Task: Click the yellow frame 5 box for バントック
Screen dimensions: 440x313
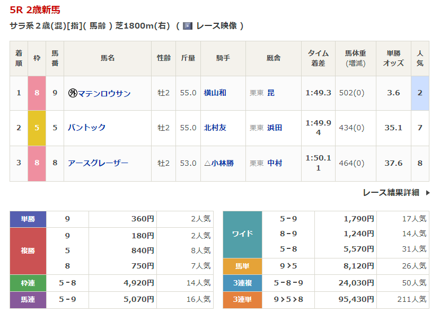Action: tap(37, 128)
